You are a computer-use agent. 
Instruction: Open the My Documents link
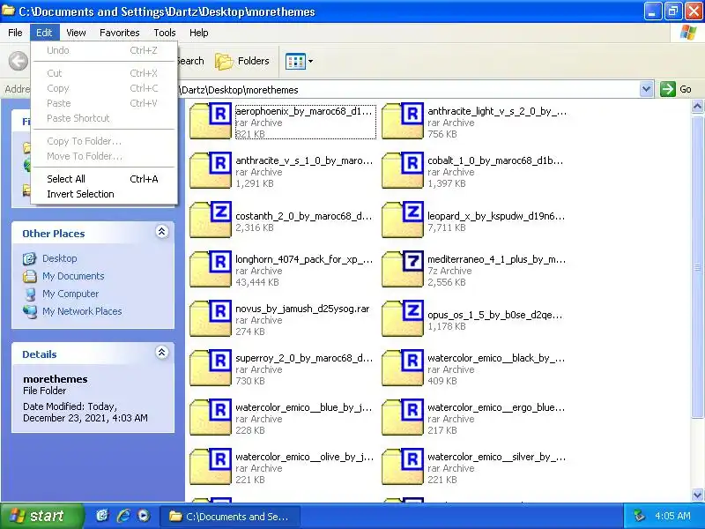click(73, 276)
